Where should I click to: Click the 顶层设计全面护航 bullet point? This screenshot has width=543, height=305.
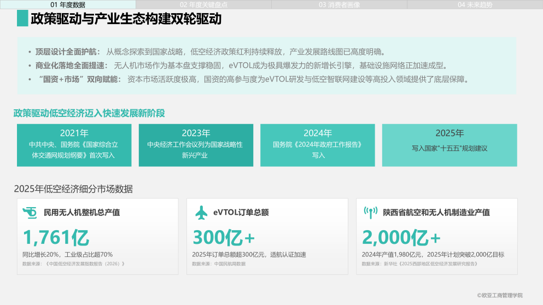[206, 52]
